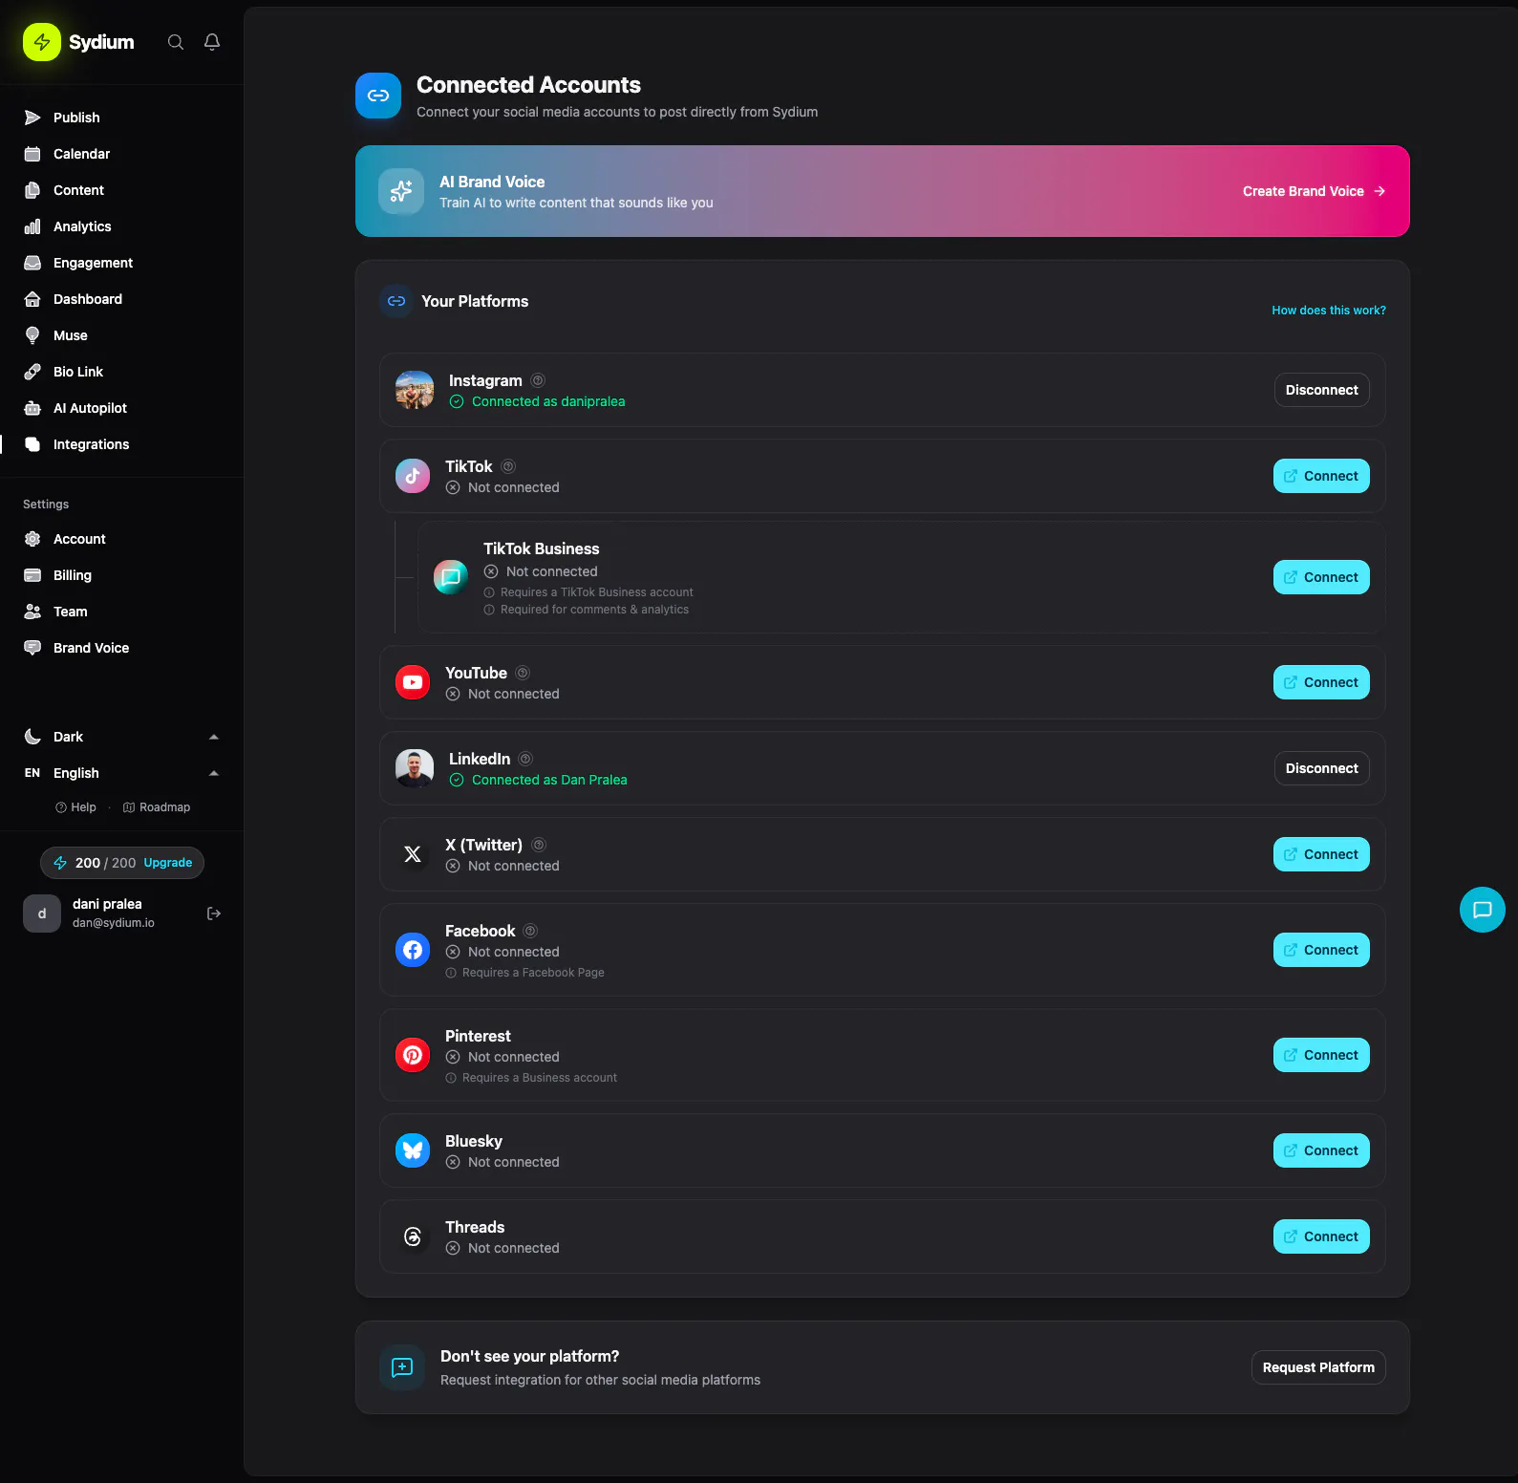The height and width of the screenshot is (1483, 1518).
Task: Connect the TikTok account
Action: point(1321,476)
